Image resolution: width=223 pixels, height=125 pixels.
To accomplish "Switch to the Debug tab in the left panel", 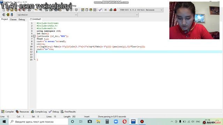I will [22, 19].
